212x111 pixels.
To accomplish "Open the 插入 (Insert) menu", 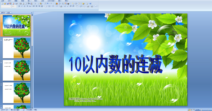I will pos(29,1).
